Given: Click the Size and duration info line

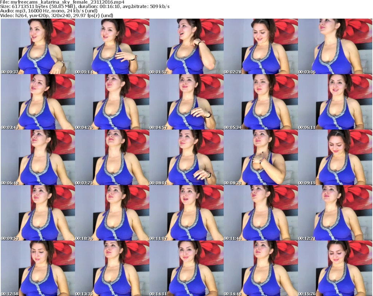Looking at the screenshot, I should point(85,7).
